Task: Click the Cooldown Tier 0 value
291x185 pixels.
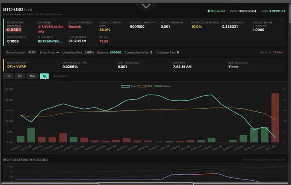Action: click(178, 53)
